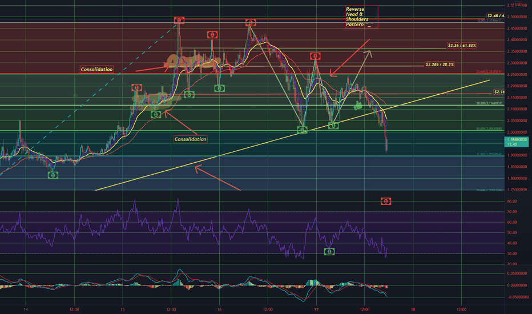This screenshot has width=532, height=314.
Task: Click the green money marker on the RSI line
Action: point(329,252)
